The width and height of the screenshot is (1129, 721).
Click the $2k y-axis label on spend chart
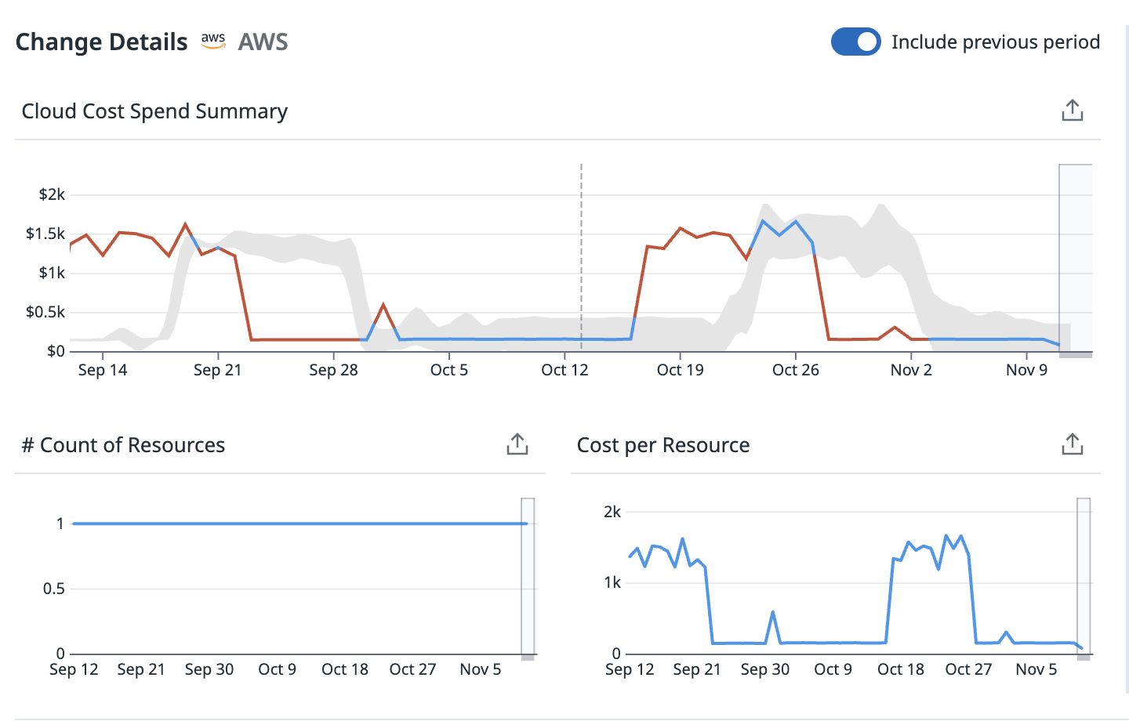tap(52, 194)
